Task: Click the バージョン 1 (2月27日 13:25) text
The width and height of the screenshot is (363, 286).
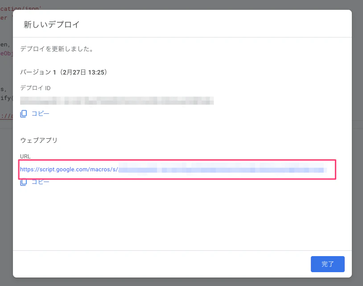Action: click(x=64, y=72)
